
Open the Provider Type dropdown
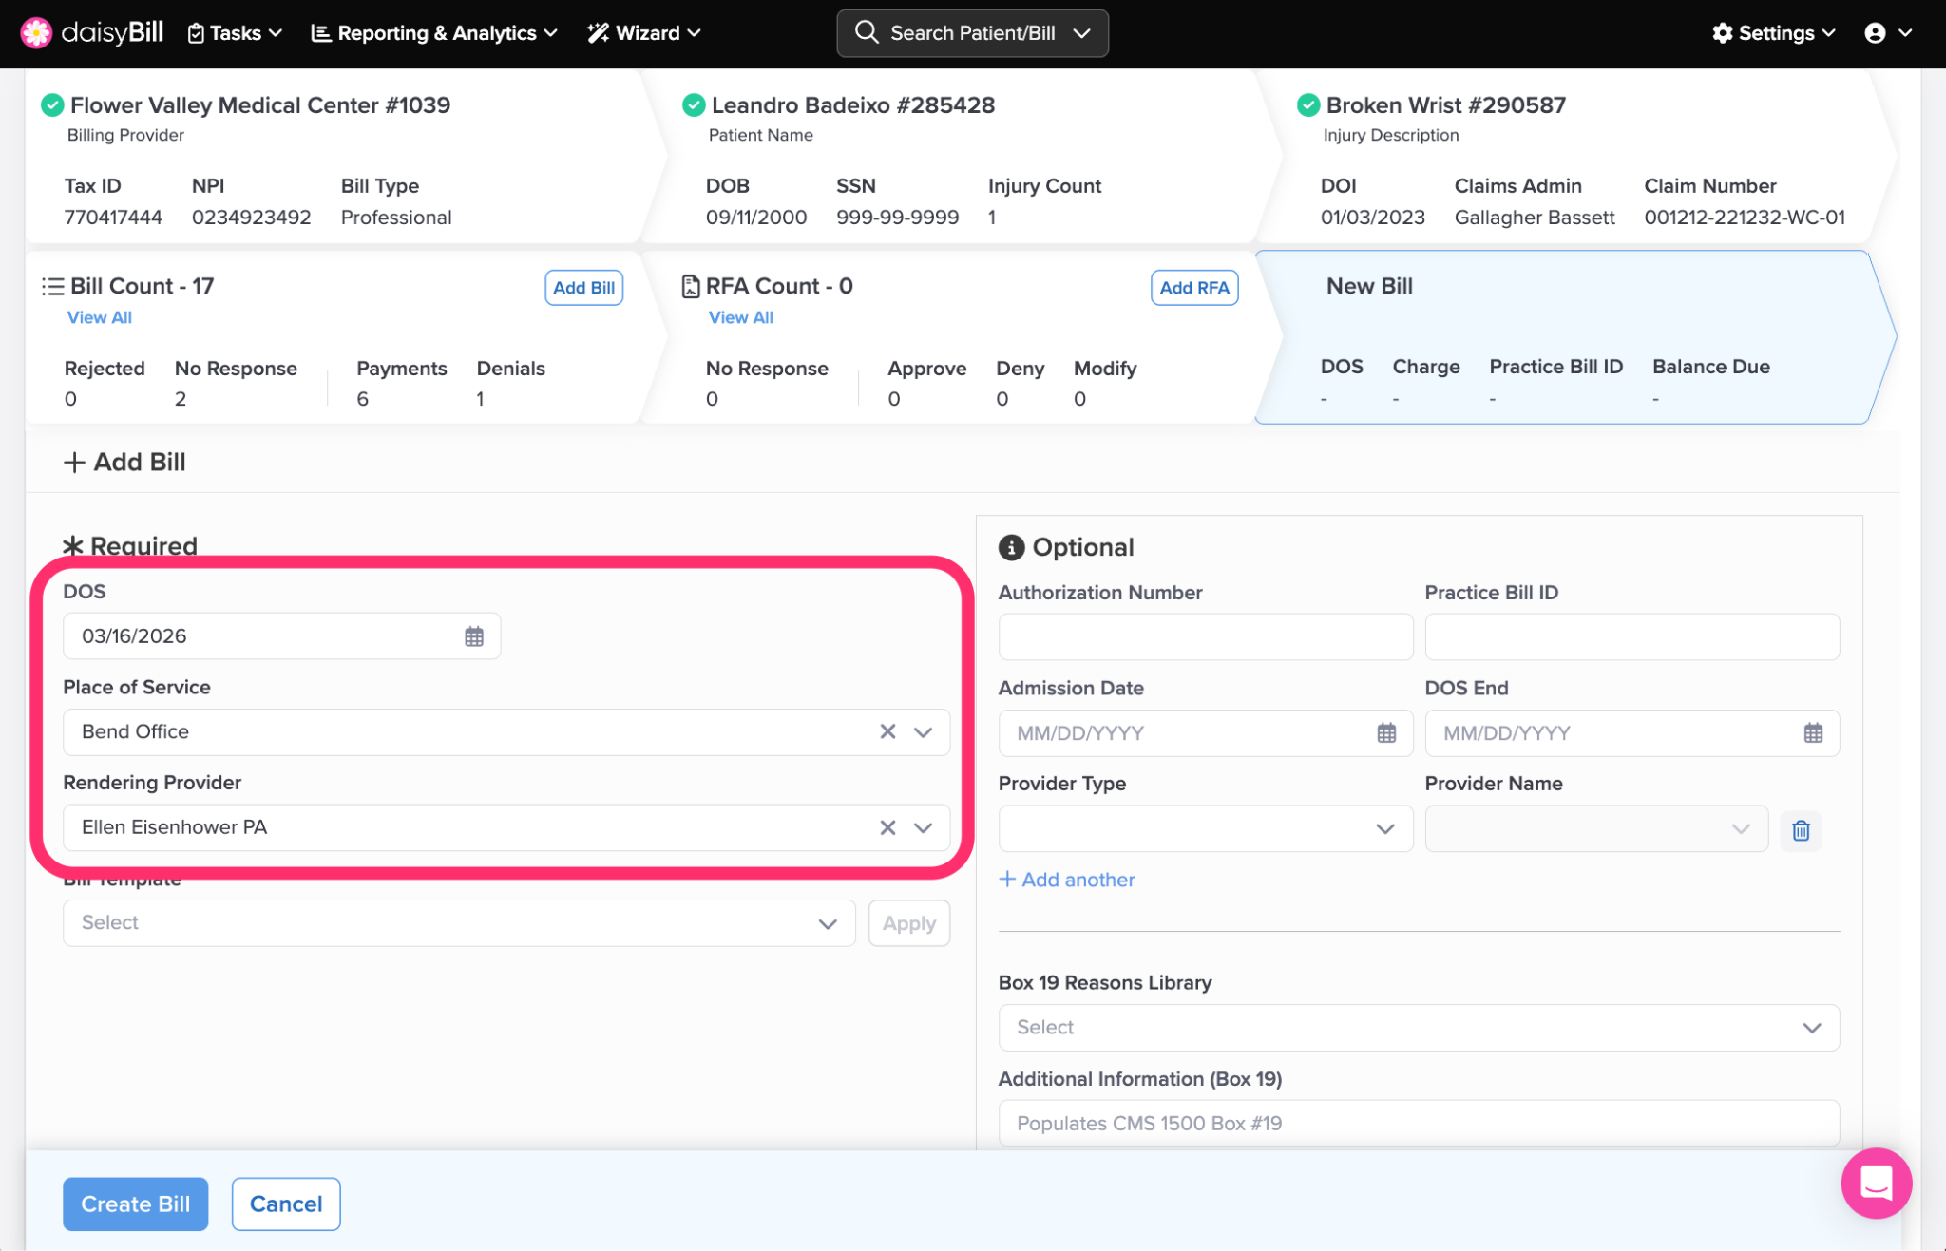click(x=1205, y=829)
